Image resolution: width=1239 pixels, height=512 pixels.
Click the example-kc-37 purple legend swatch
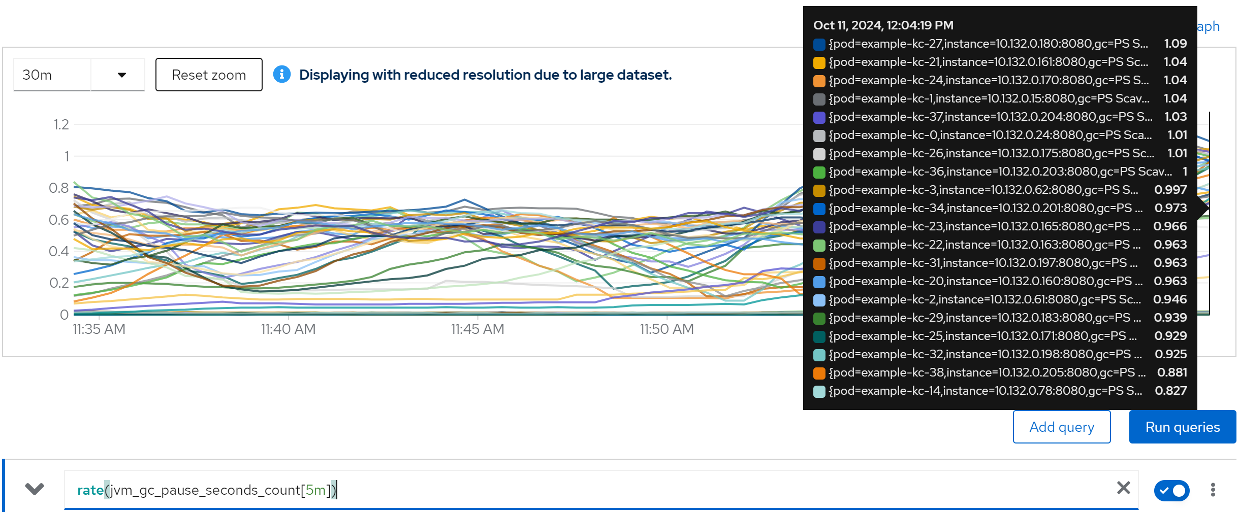click(x=819, y=117)
